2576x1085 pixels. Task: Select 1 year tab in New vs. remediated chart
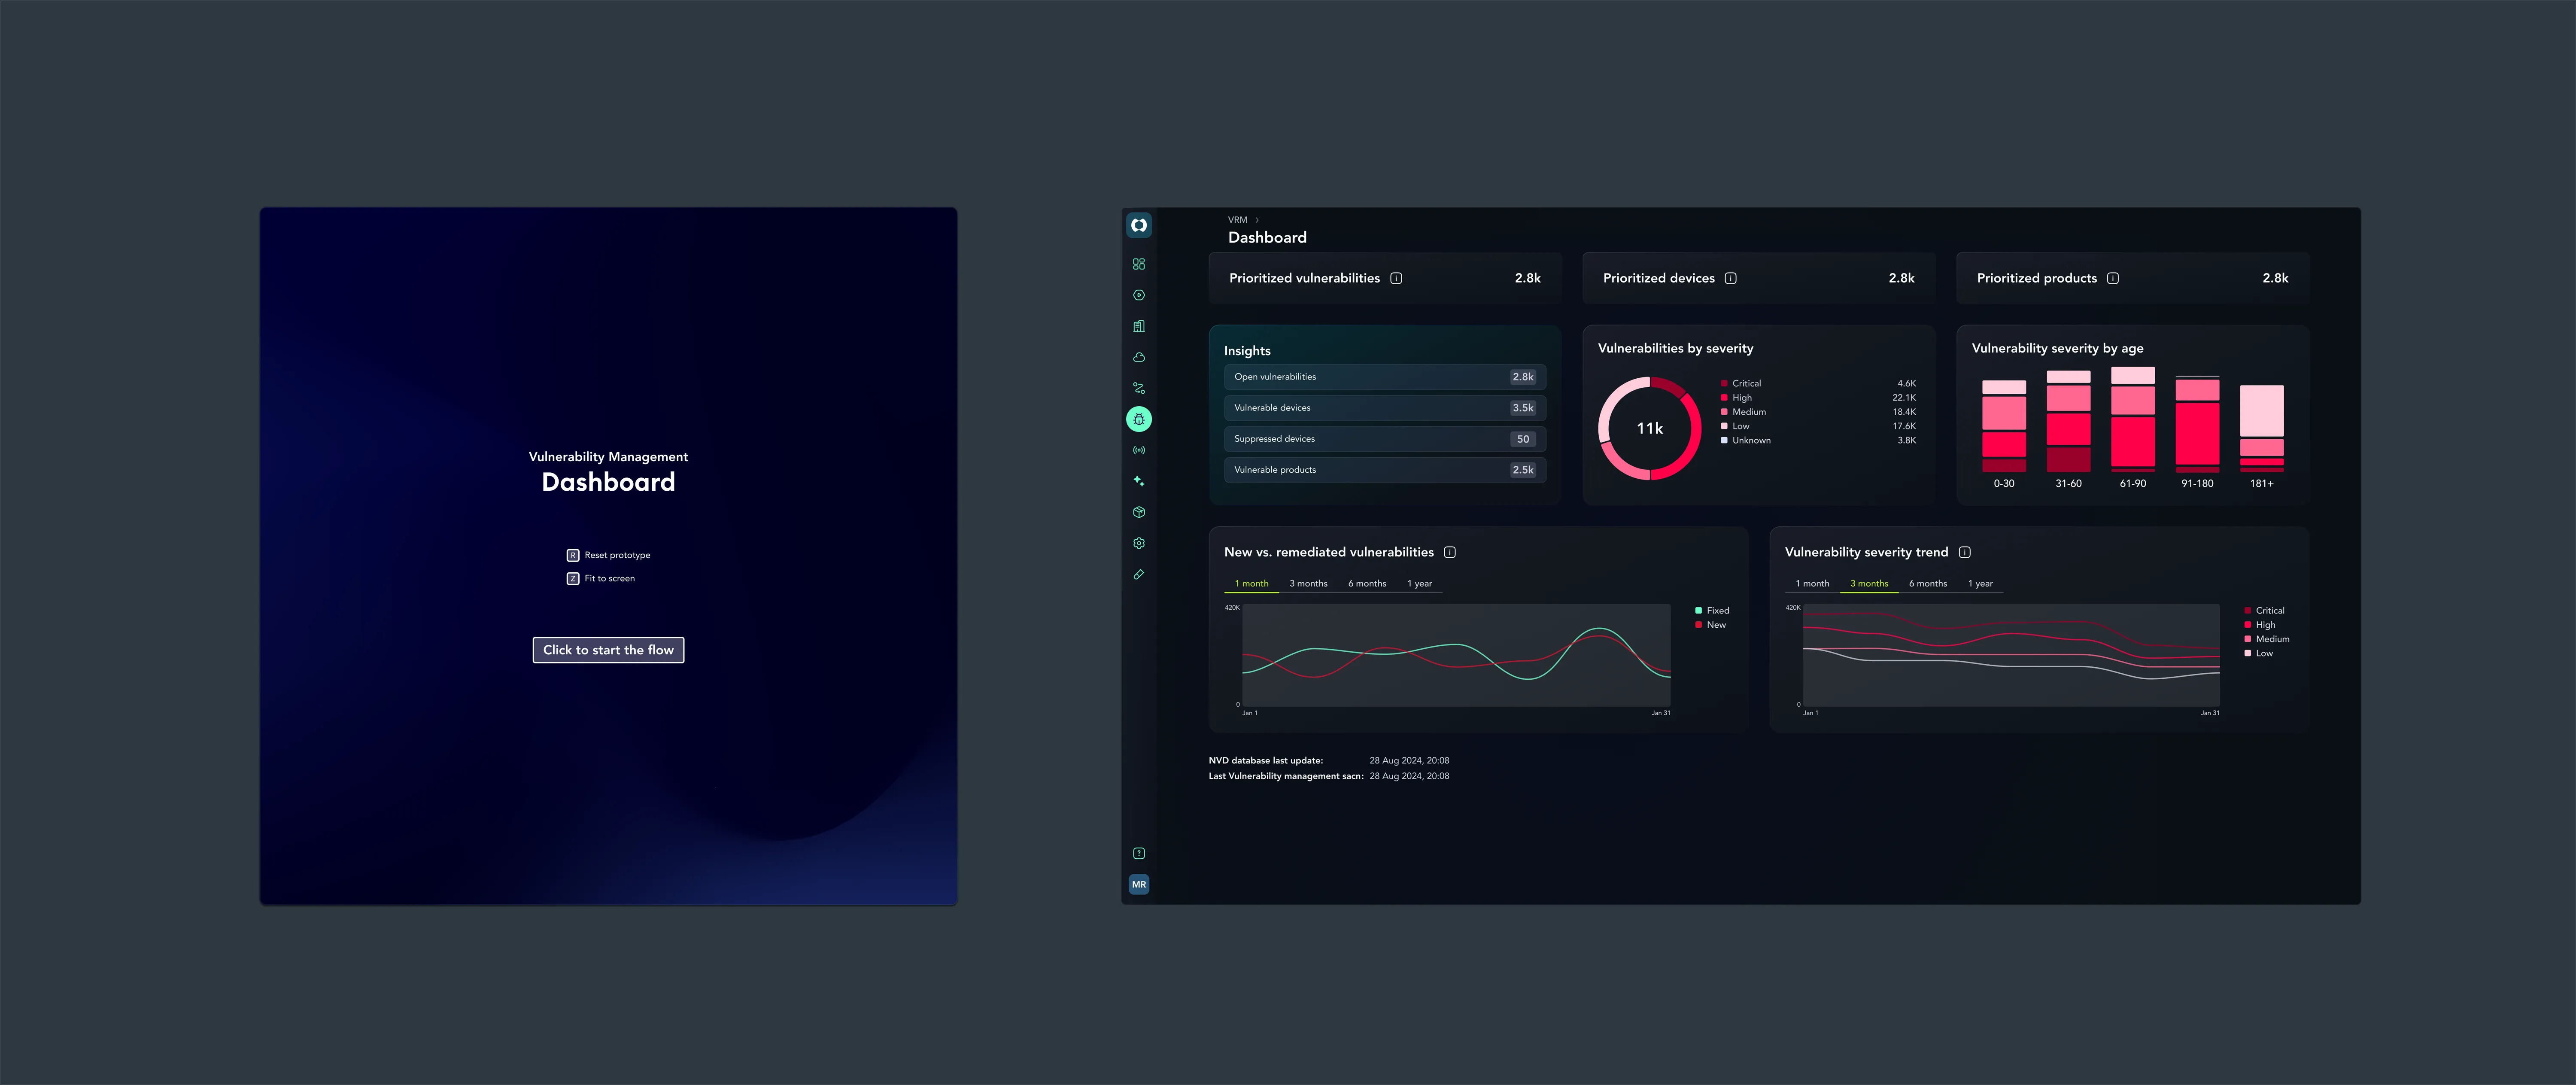(1420, 584)
